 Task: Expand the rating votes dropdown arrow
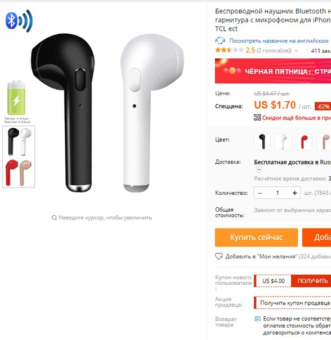click(296, 51)
